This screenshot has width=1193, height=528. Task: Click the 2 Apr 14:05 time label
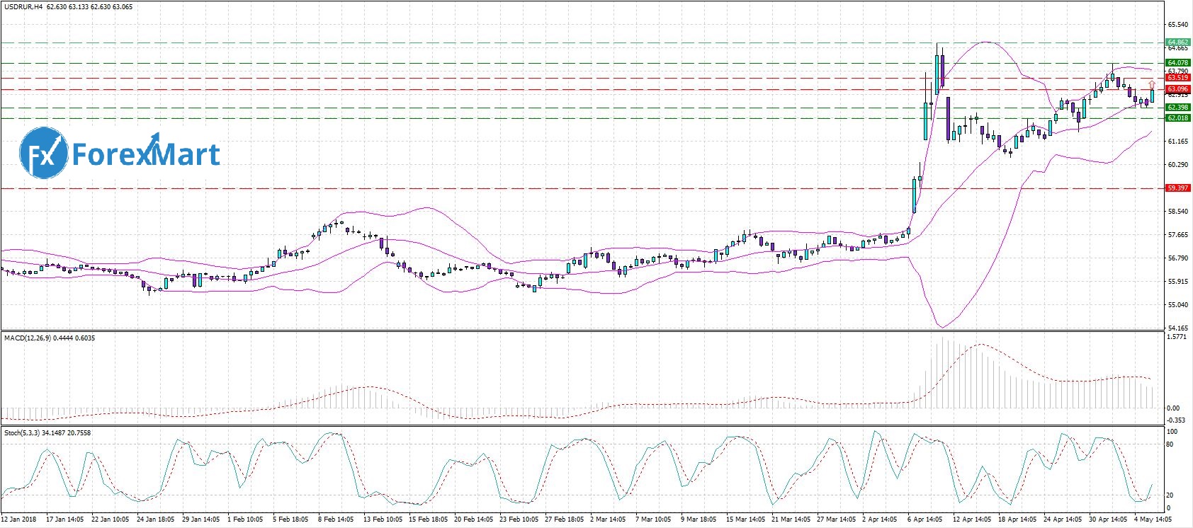point(880,520)
